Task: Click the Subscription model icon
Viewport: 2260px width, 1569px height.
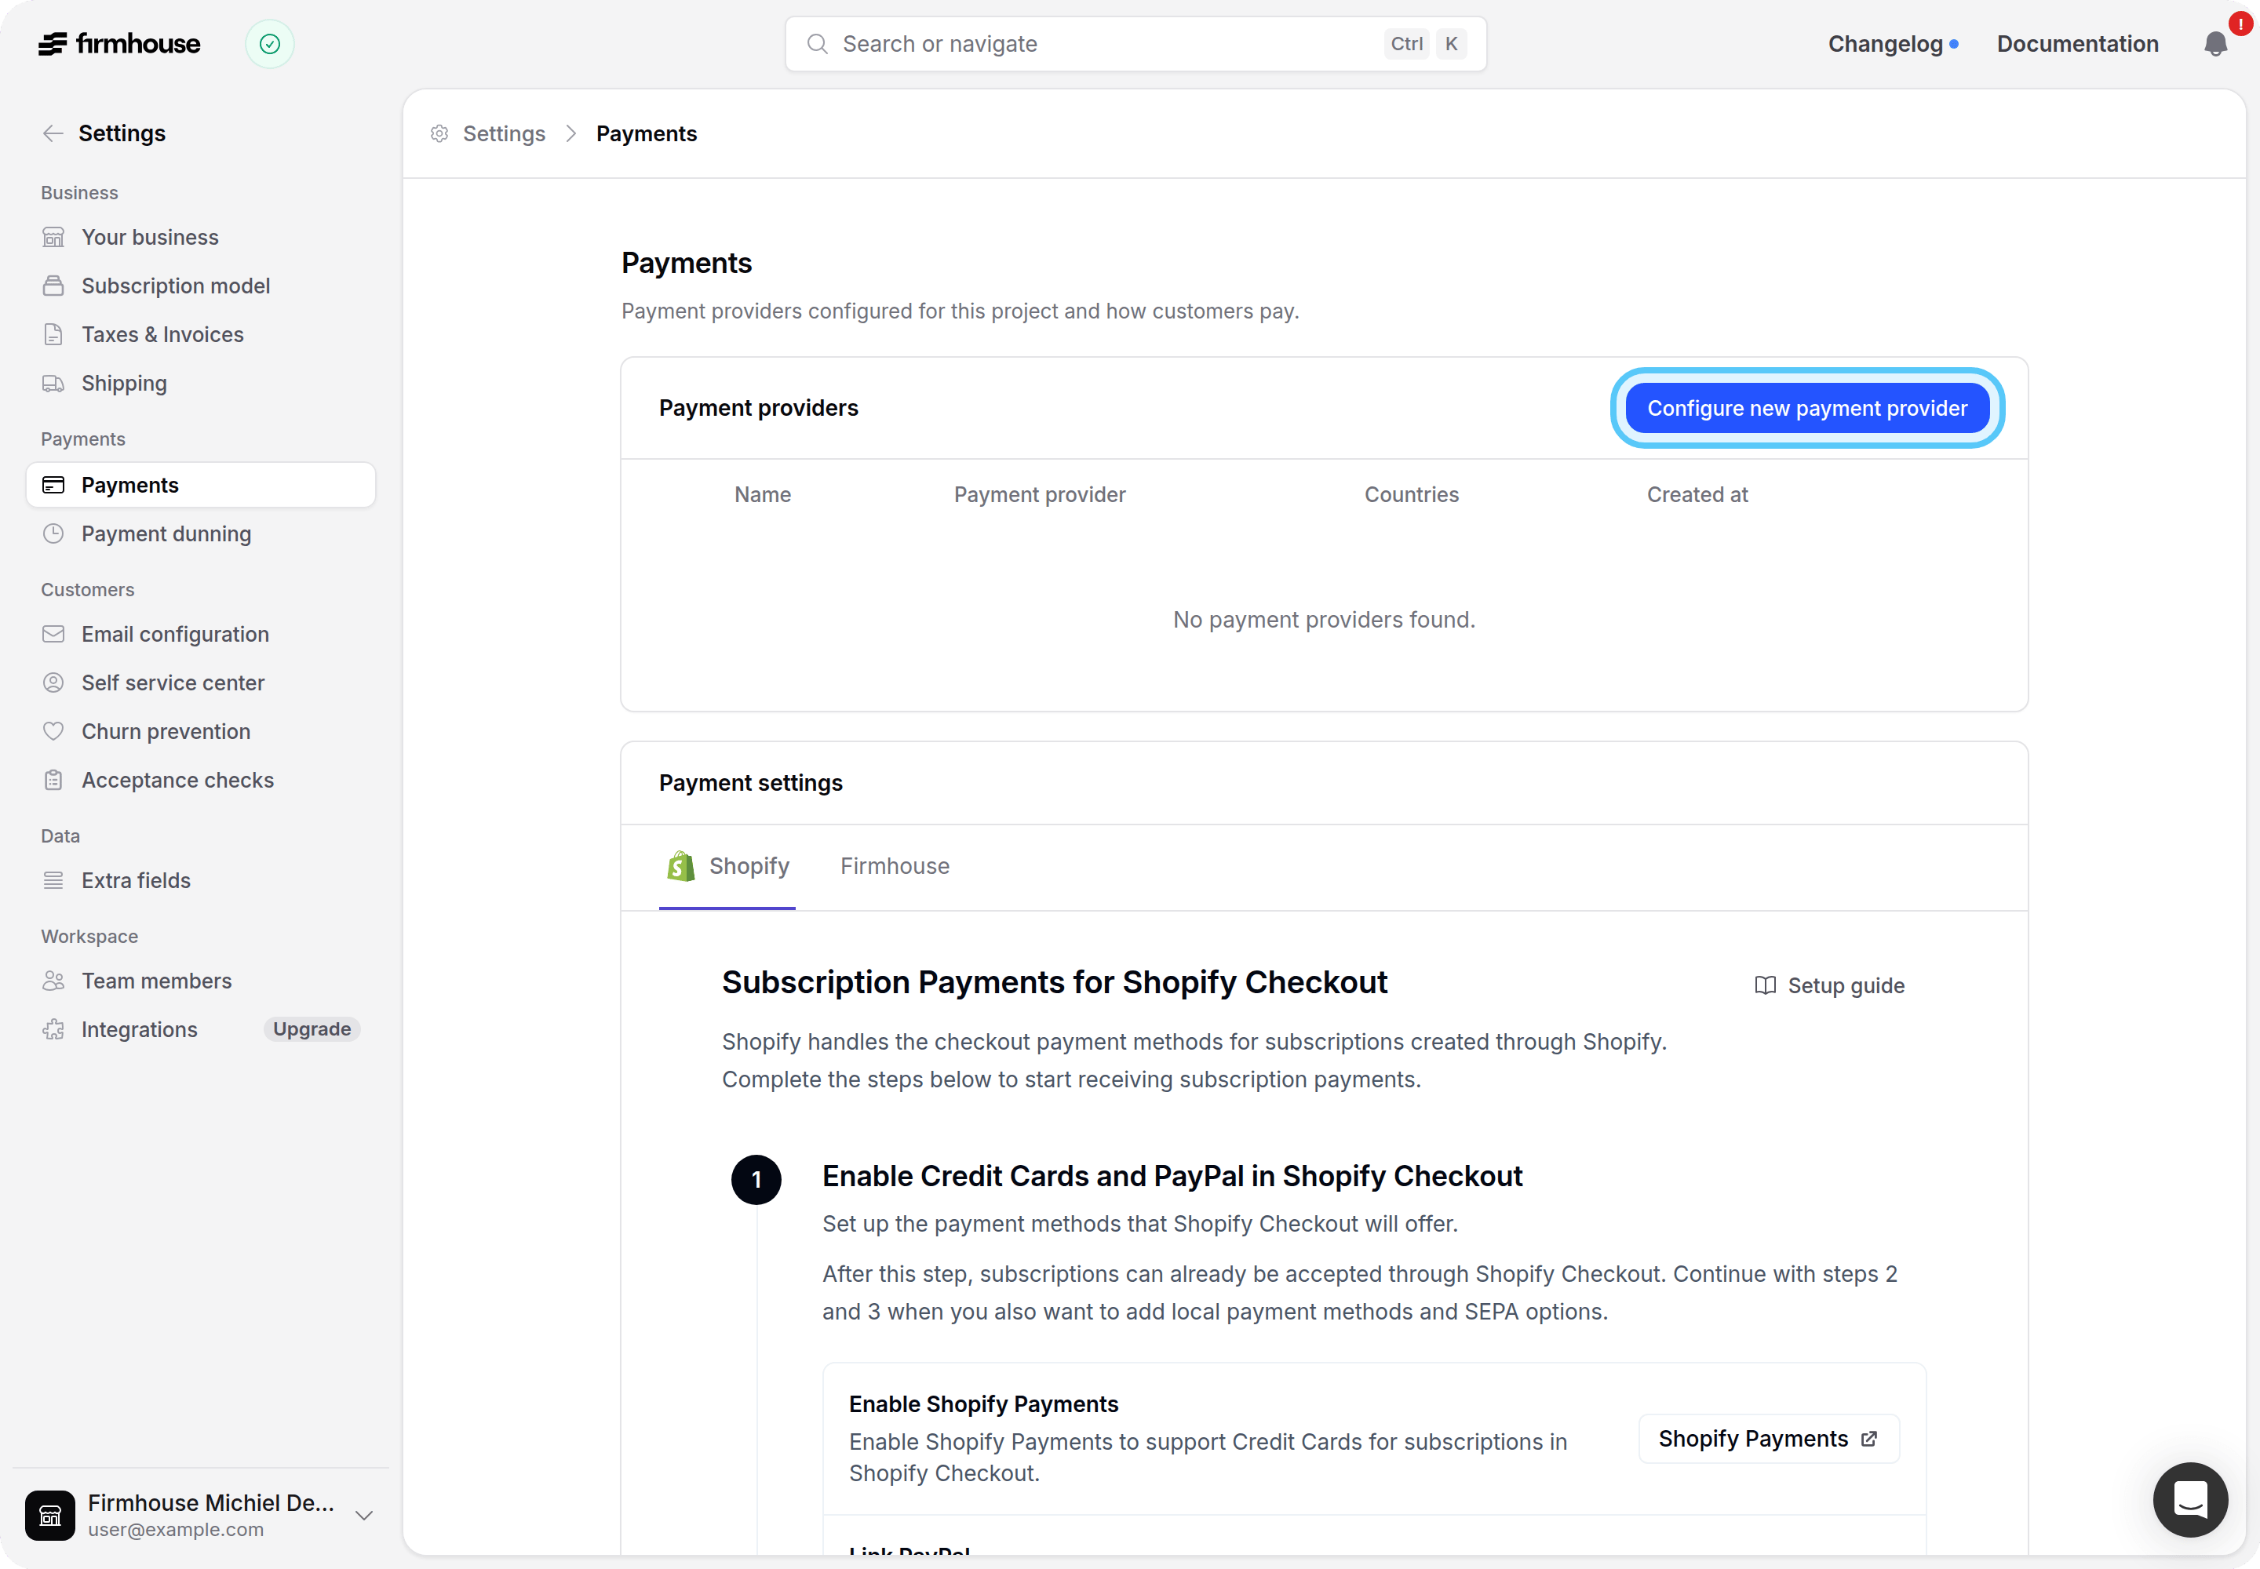Action: point(53,286)
